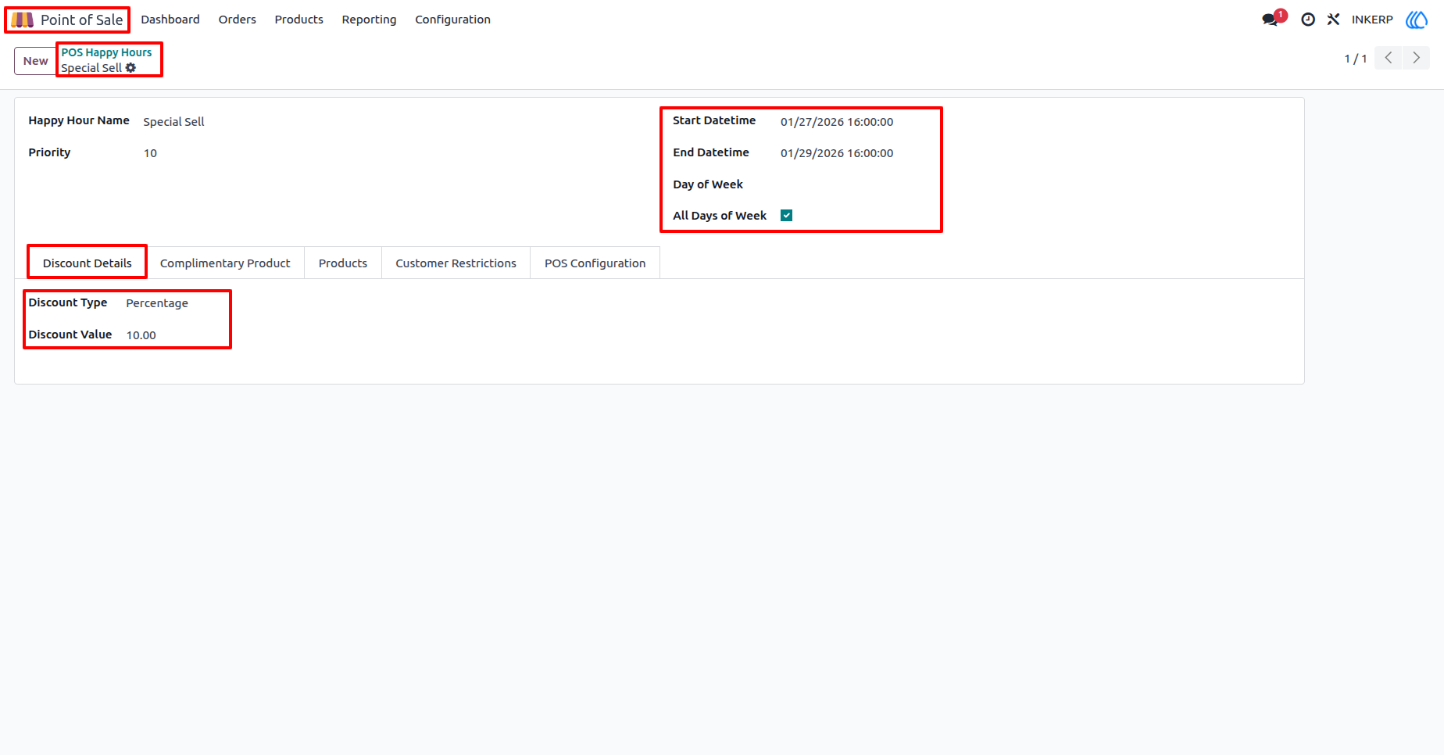Open the gear actions menu beside Special Sell
1444x755 pixels.
[130, 68]
